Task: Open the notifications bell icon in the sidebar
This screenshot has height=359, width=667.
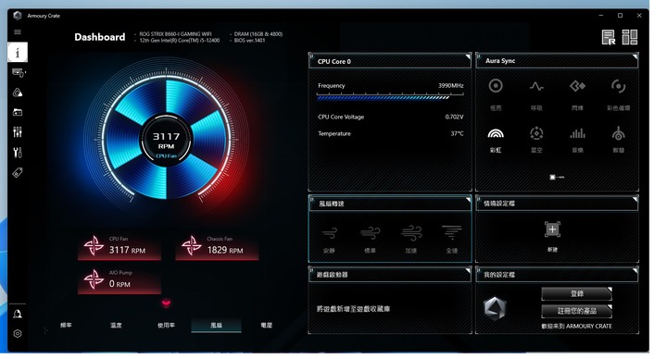Action: (x=18, y=314)
